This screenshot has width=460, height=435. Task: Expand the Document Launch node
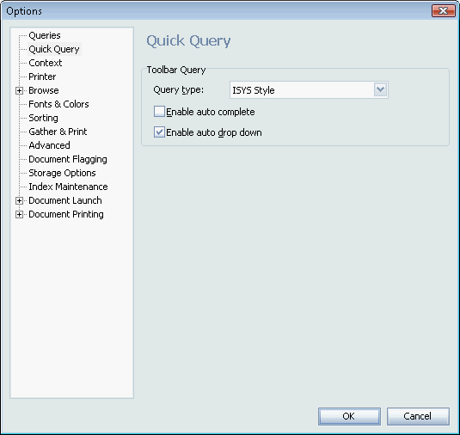(19, 200)
